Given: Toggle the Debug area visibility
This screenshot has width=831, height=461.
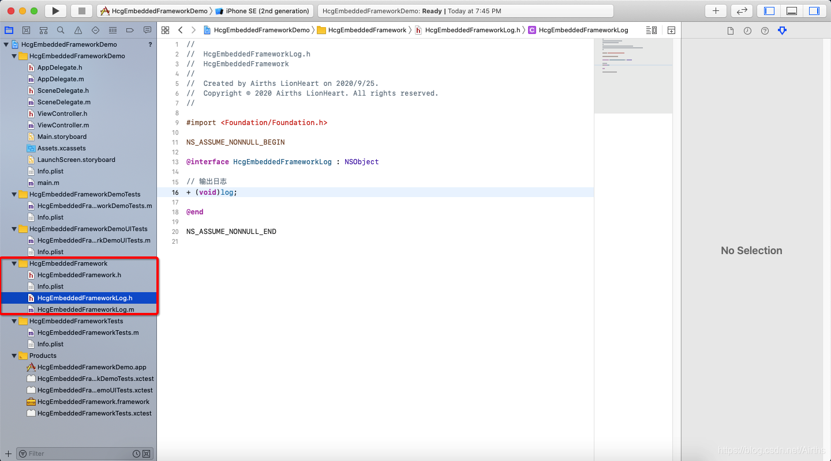Looking at the screenshot, I should [x=791, y=10].
